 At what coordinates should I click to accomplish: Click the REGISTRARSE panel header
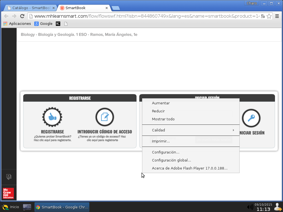[80, 98]
